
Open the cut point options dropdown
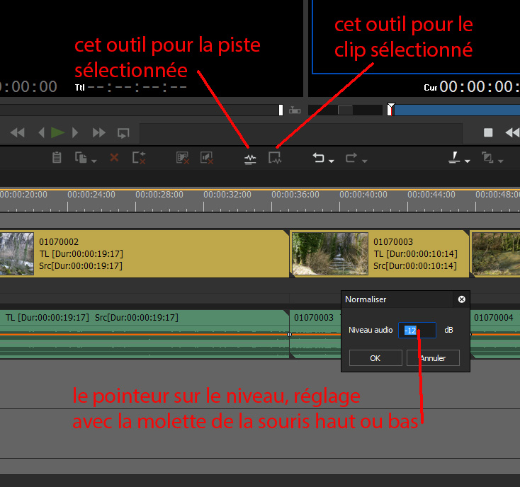point(468,161)
